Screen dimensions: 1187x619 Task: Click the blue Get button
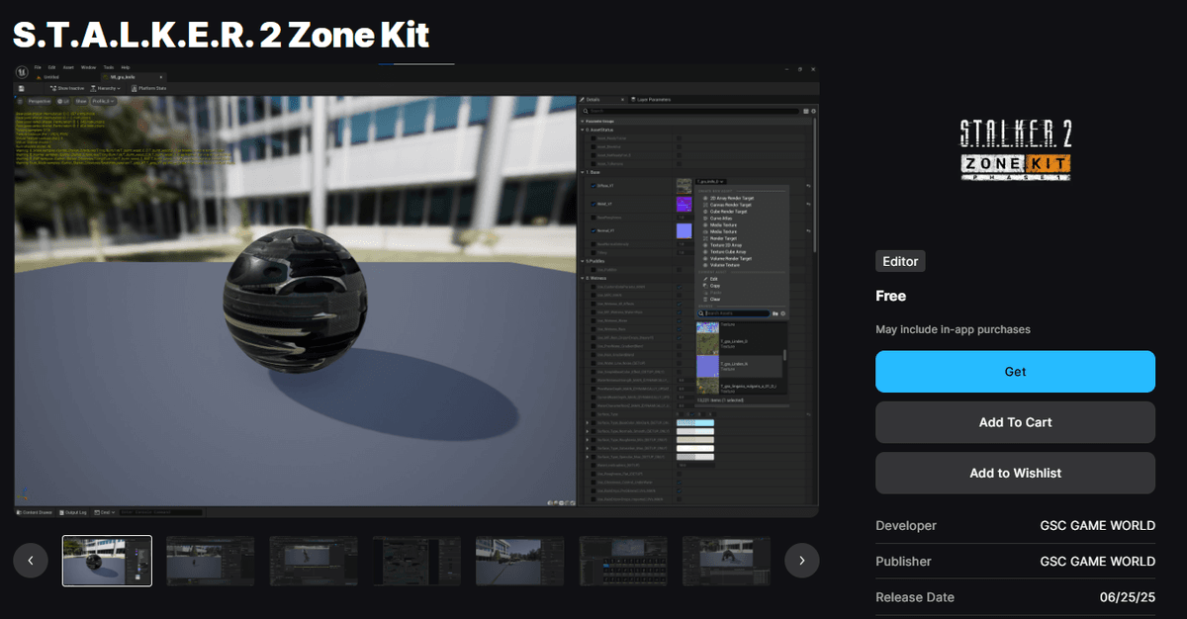(1015, 372)
